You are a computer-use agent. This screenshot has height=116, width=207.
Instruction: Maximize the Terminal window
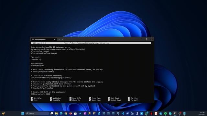[147, 39]
